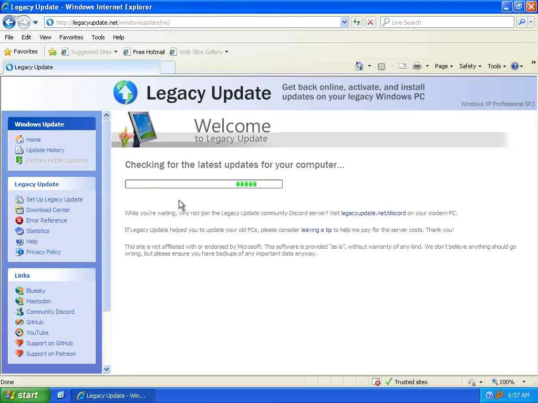Expand command bar overflow chevron
538x403 pixels.
[x=534, y=62]
